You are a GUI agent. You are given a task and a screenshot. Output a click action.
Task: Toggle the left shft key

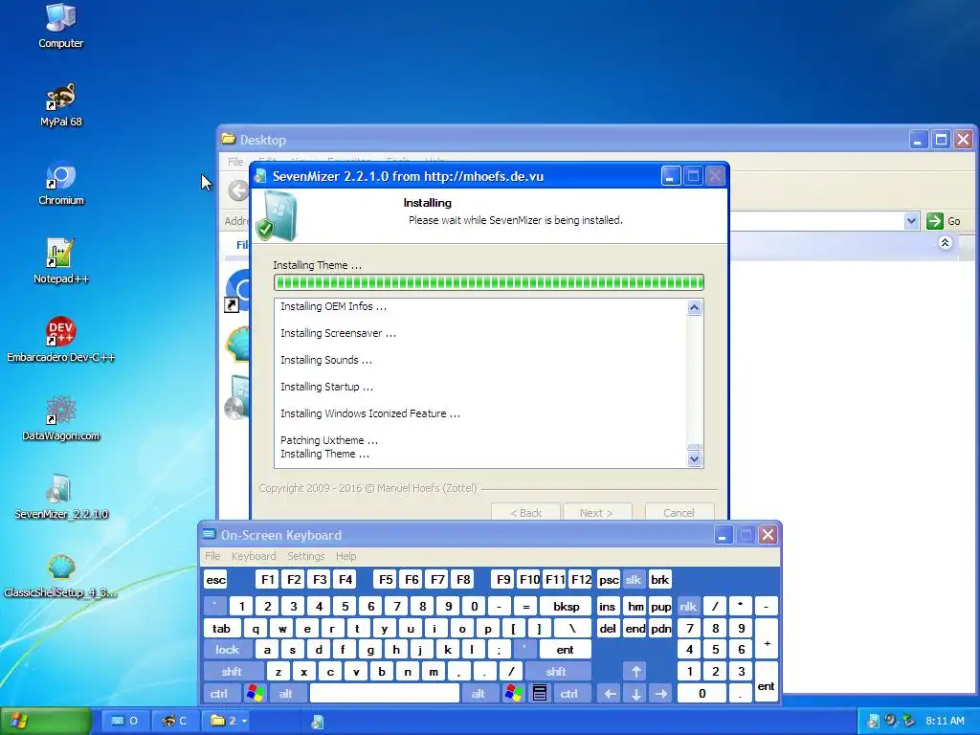coord(232,672)
